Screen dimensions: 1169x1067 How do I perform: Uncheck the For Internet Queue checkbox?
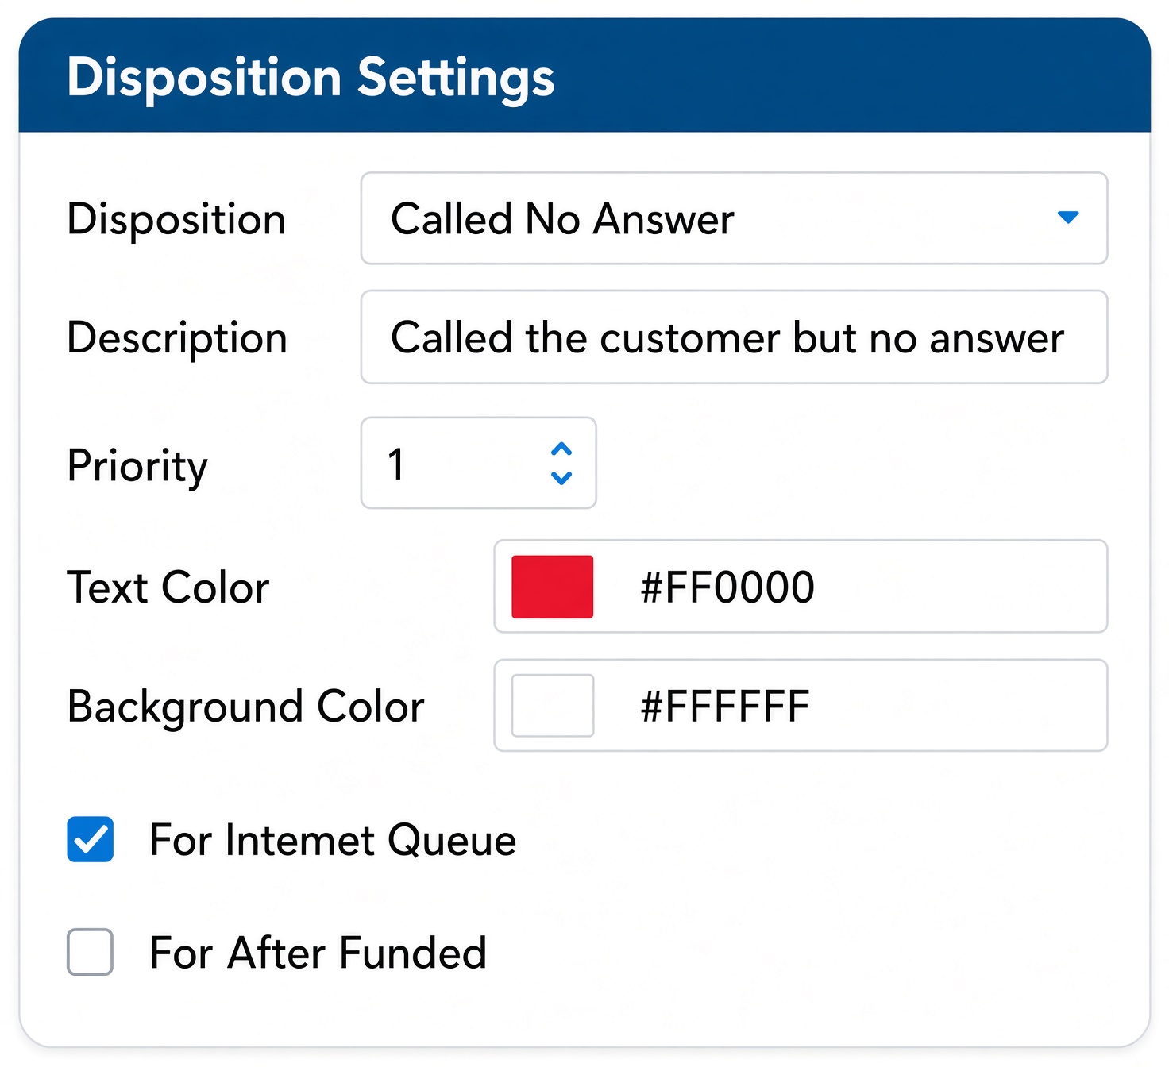(x=91, y=839)
